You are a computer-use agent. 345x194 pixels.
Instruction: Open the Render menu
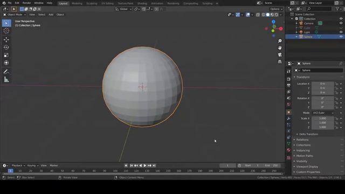tap(26, 3)
